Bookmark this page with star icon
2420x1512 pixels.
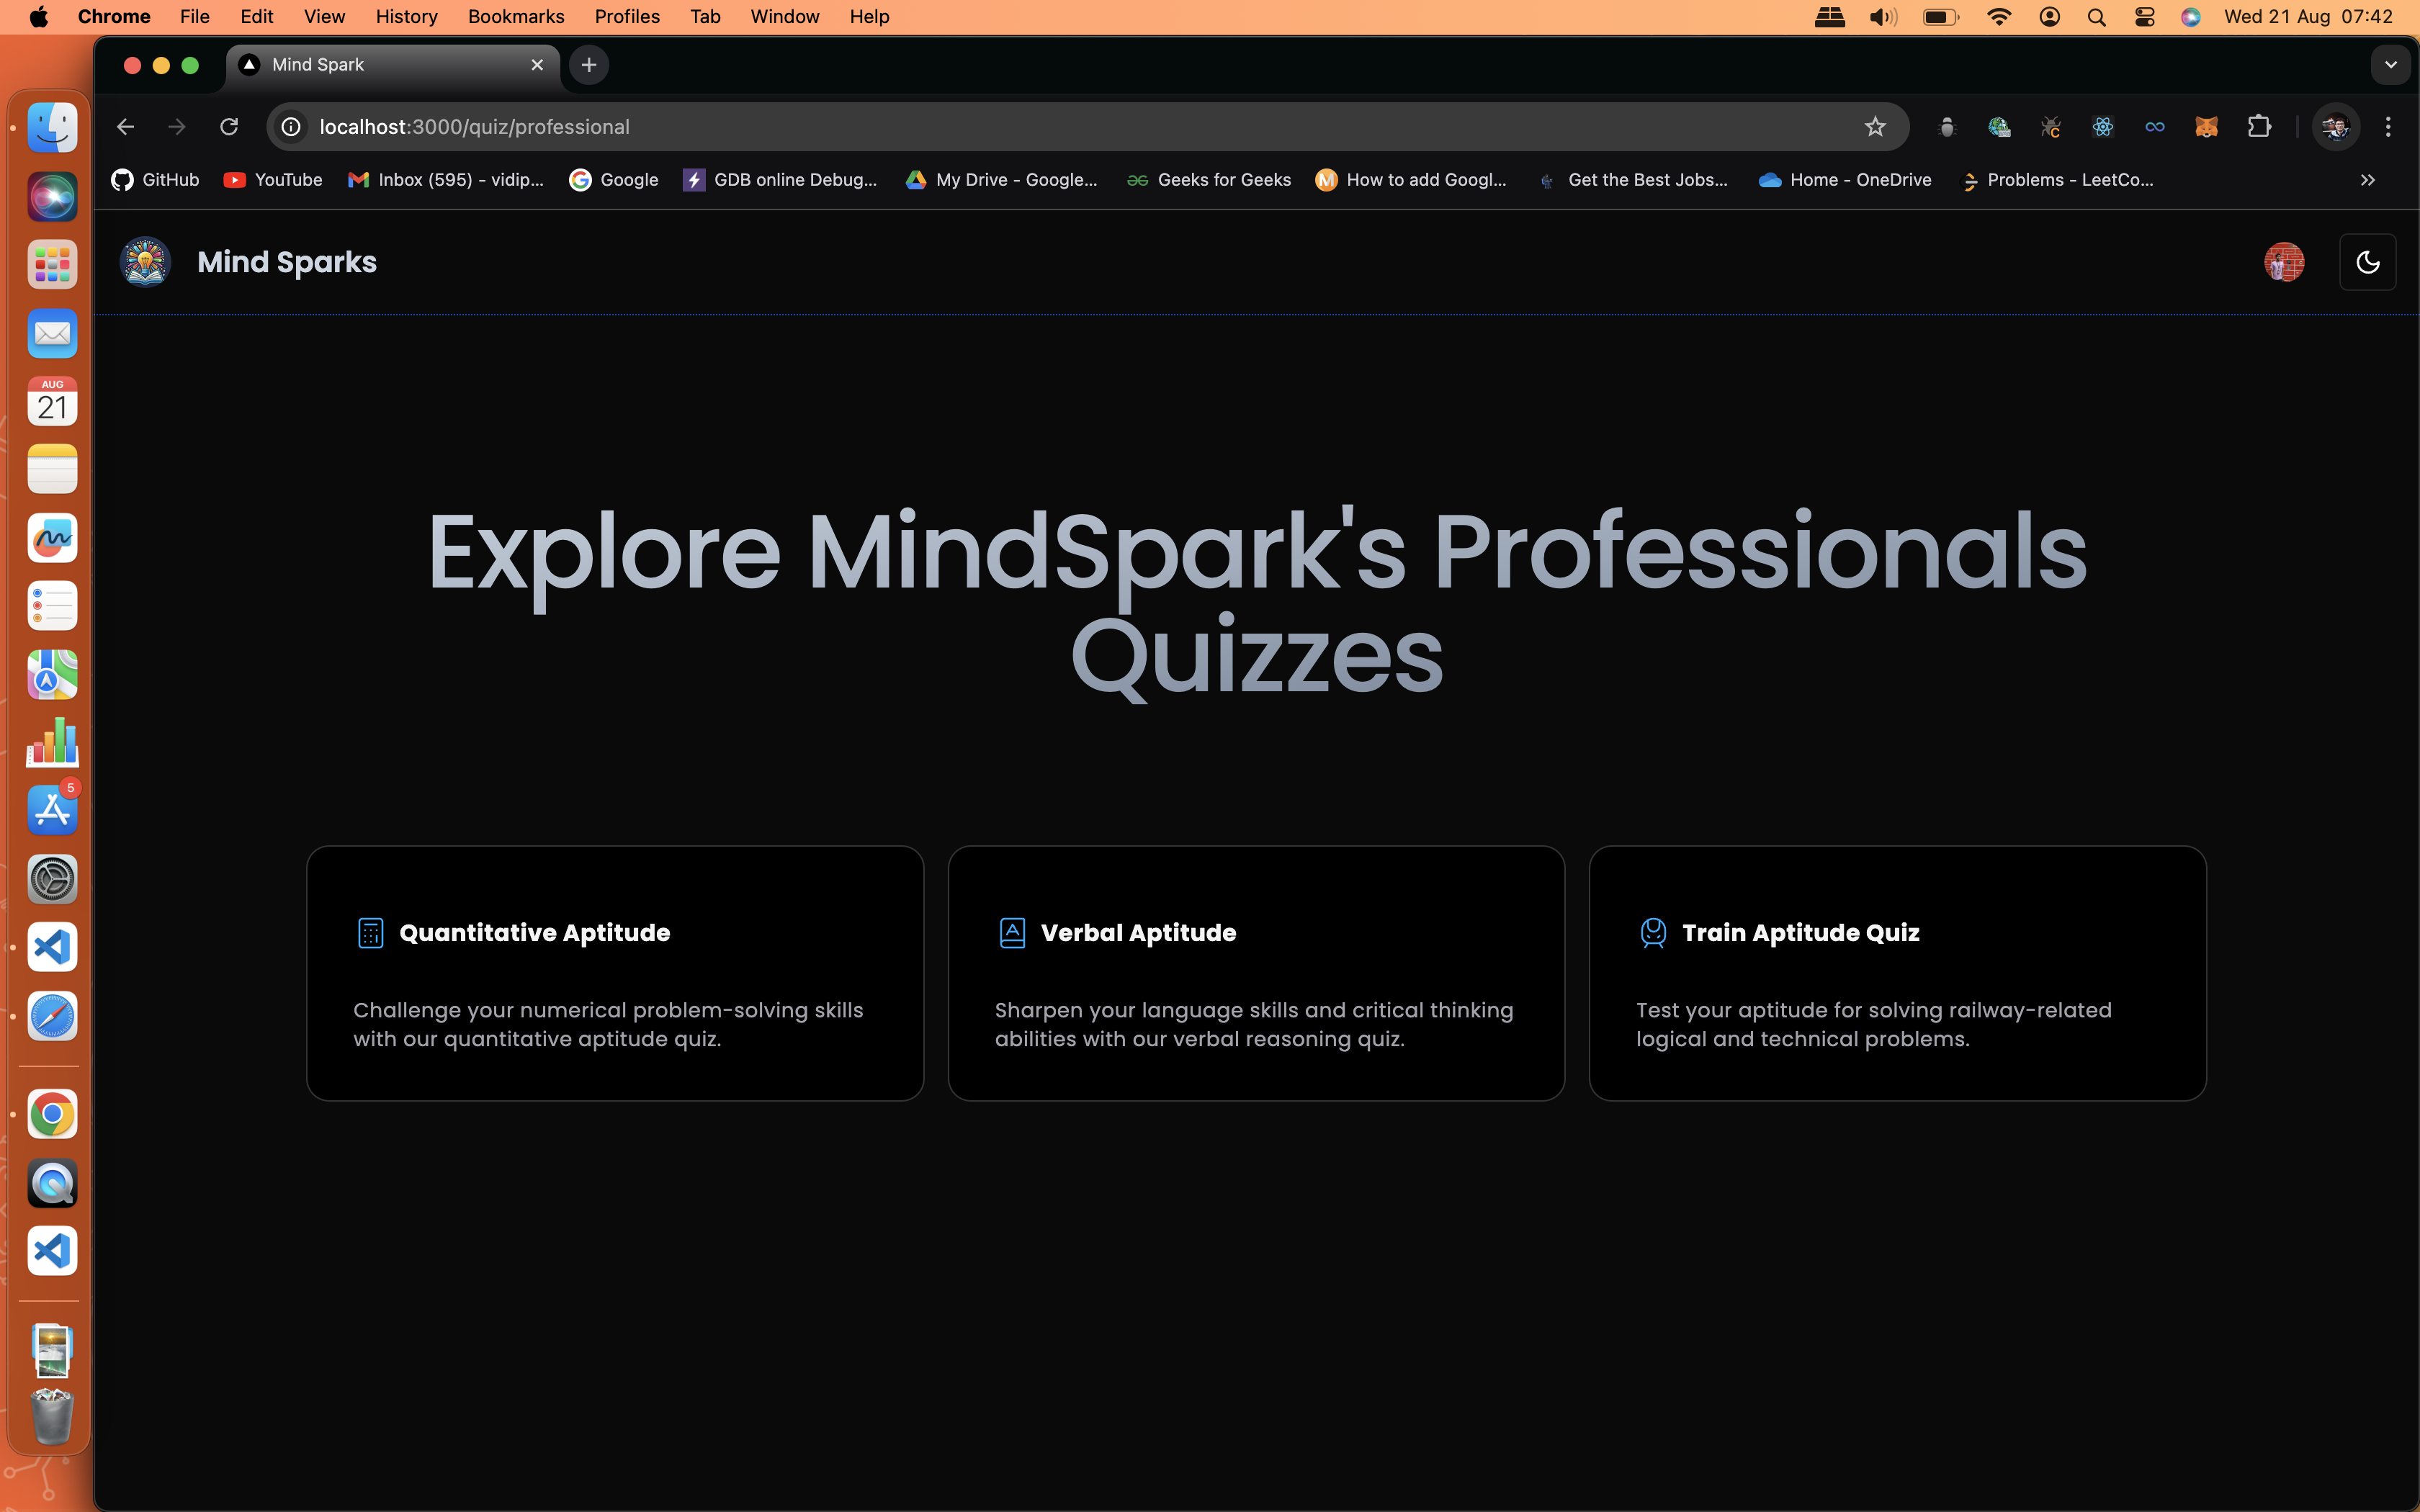1875,127
